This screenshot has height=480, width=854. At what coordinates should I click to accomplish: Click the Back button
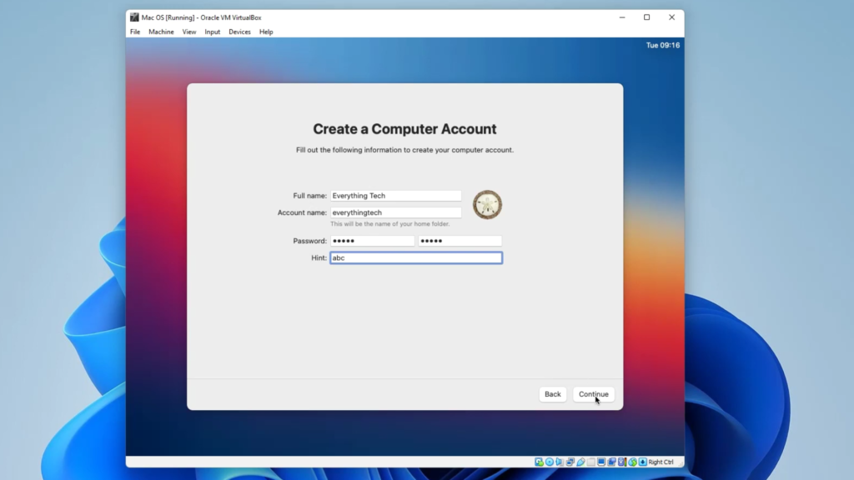tap(552, 394)
